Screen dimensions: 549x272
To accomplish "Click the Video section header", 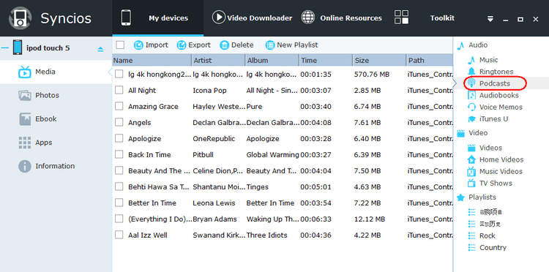I will click(x=478, y=133).
